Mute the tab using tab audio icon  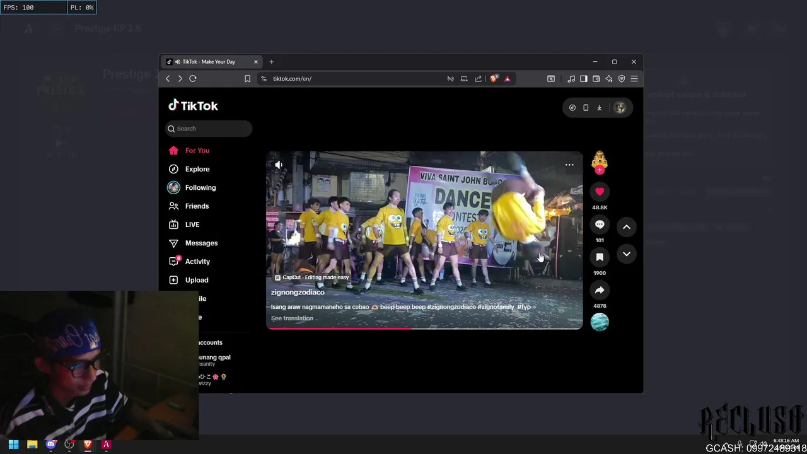tap(177, 62)
